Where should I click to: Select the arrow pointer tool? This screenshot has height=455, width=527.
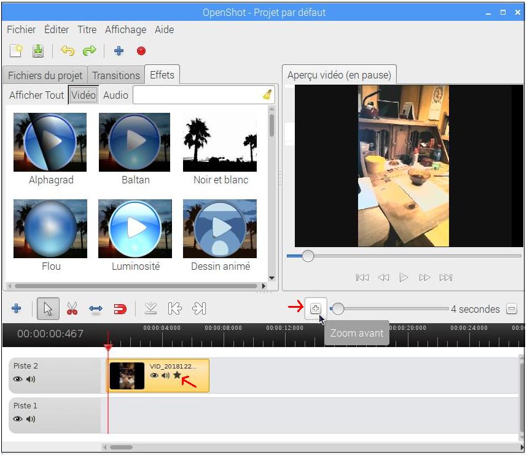click(48, 308)
